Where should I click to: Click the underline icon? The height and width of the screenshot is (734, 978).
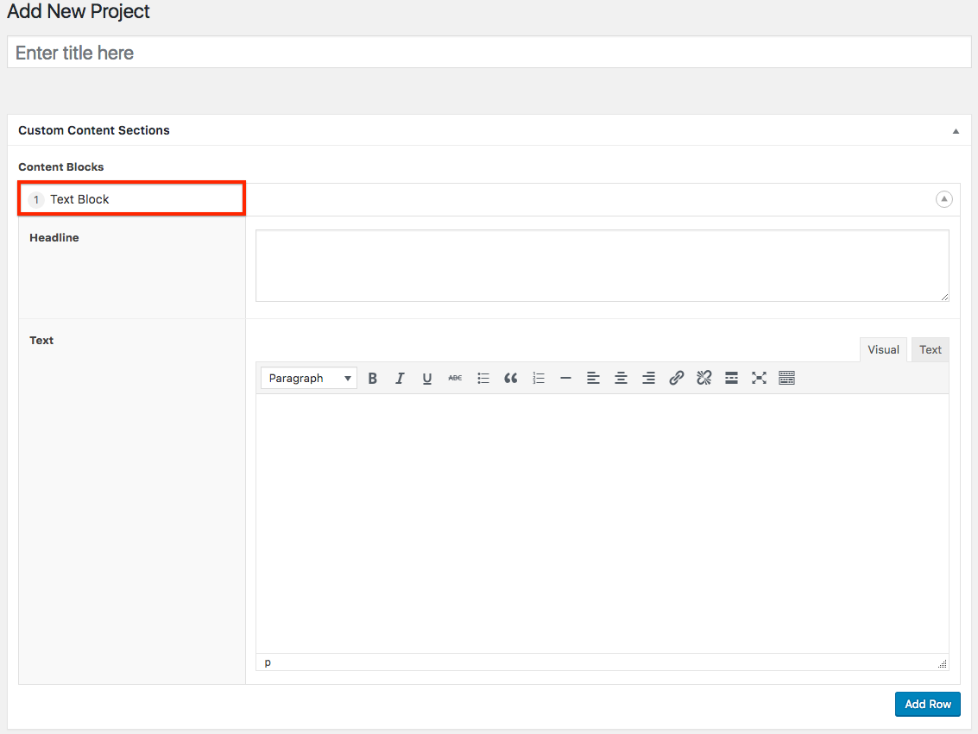pyautogui.click(x=427, y=378)
